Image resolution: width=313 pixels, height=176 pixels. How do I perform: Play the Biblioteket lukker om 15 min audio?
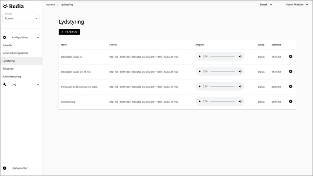tap(200, 72)
